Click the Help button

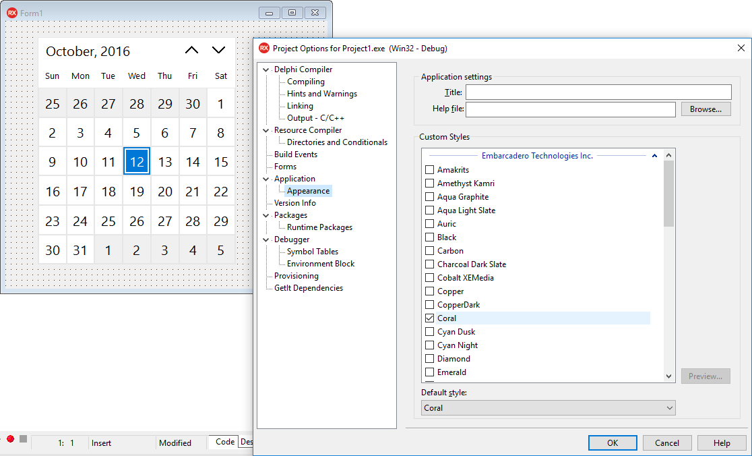[721, 443]
